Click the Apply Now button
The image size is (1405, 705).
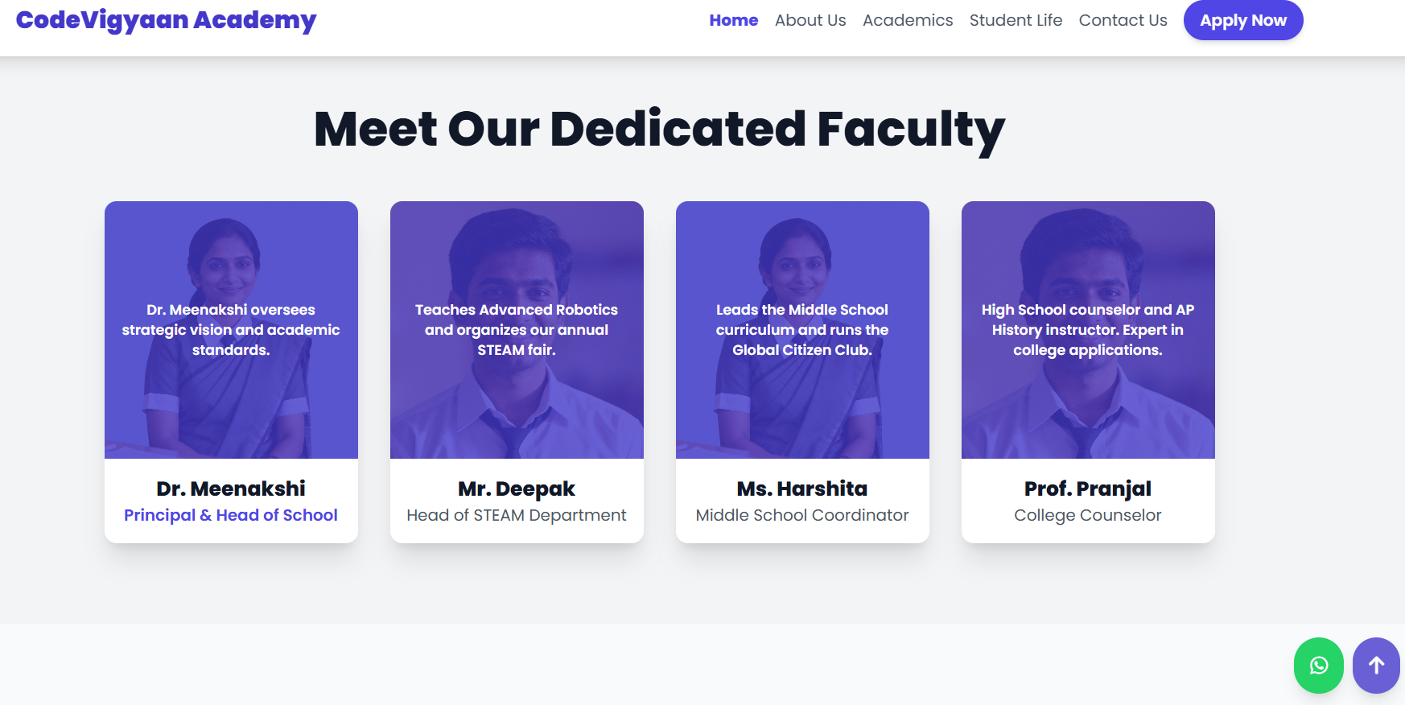coord(1242,20)
